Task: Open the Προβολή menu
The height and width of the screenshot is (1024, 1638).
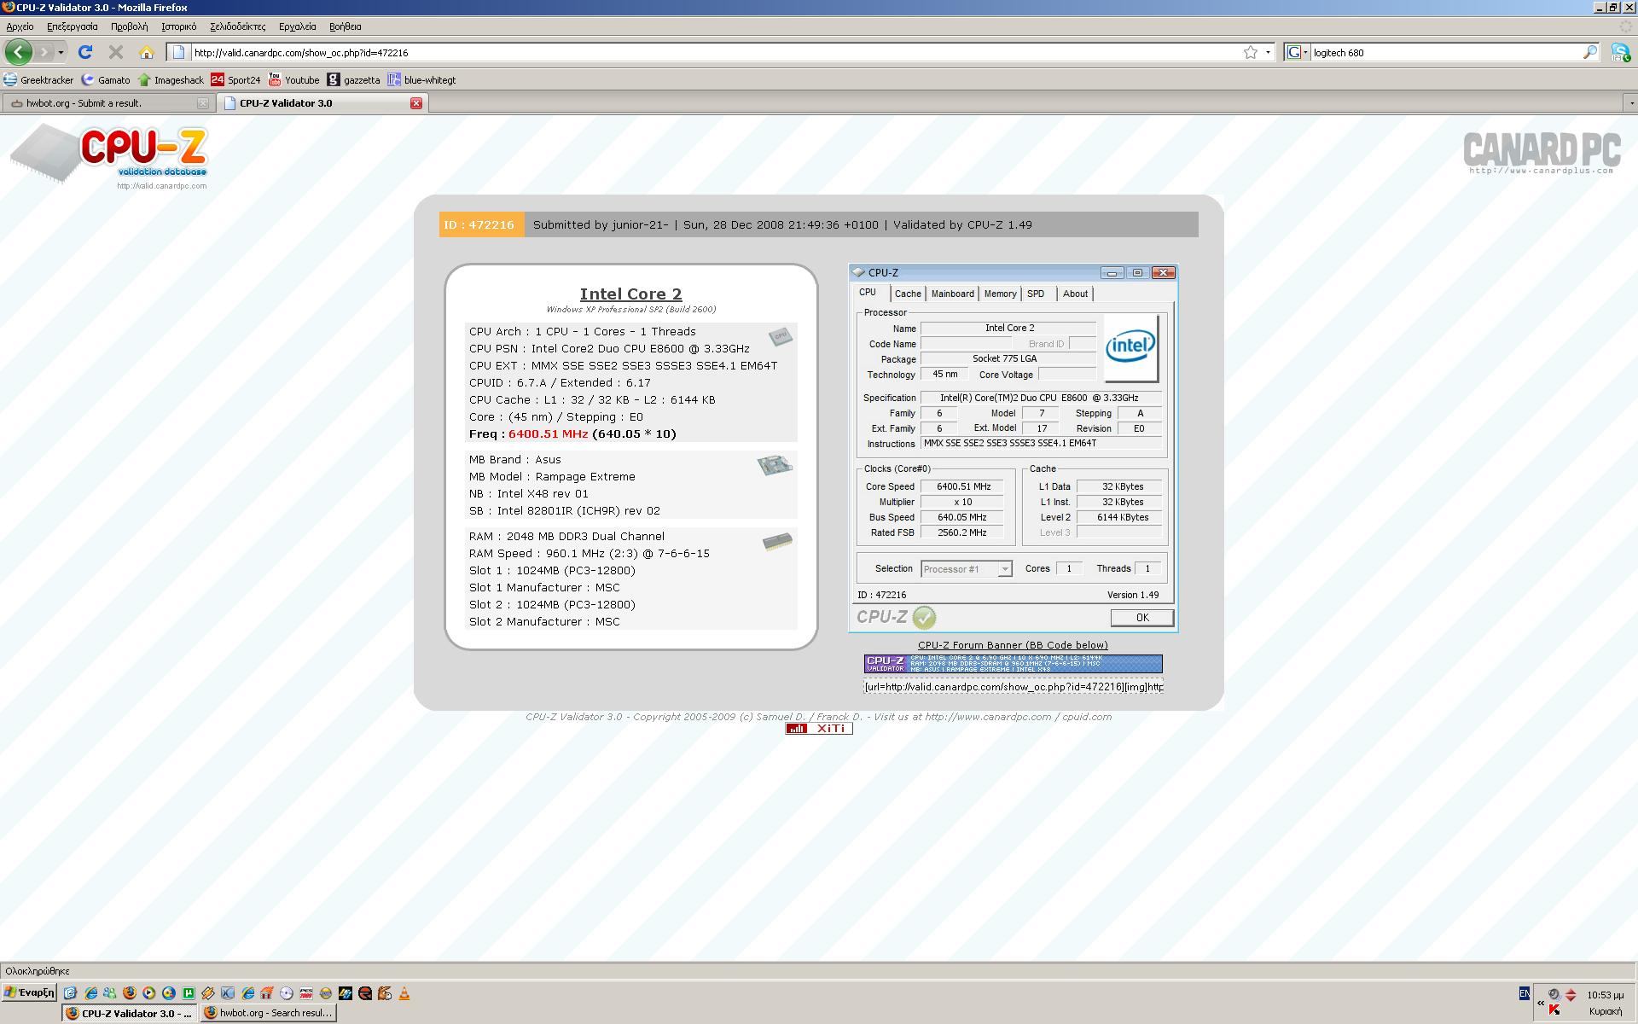Action: coord(130,26)
